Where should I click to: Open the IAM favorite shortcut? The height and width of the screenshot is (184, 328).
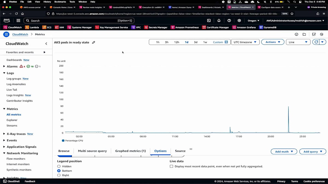click(60, 27)
